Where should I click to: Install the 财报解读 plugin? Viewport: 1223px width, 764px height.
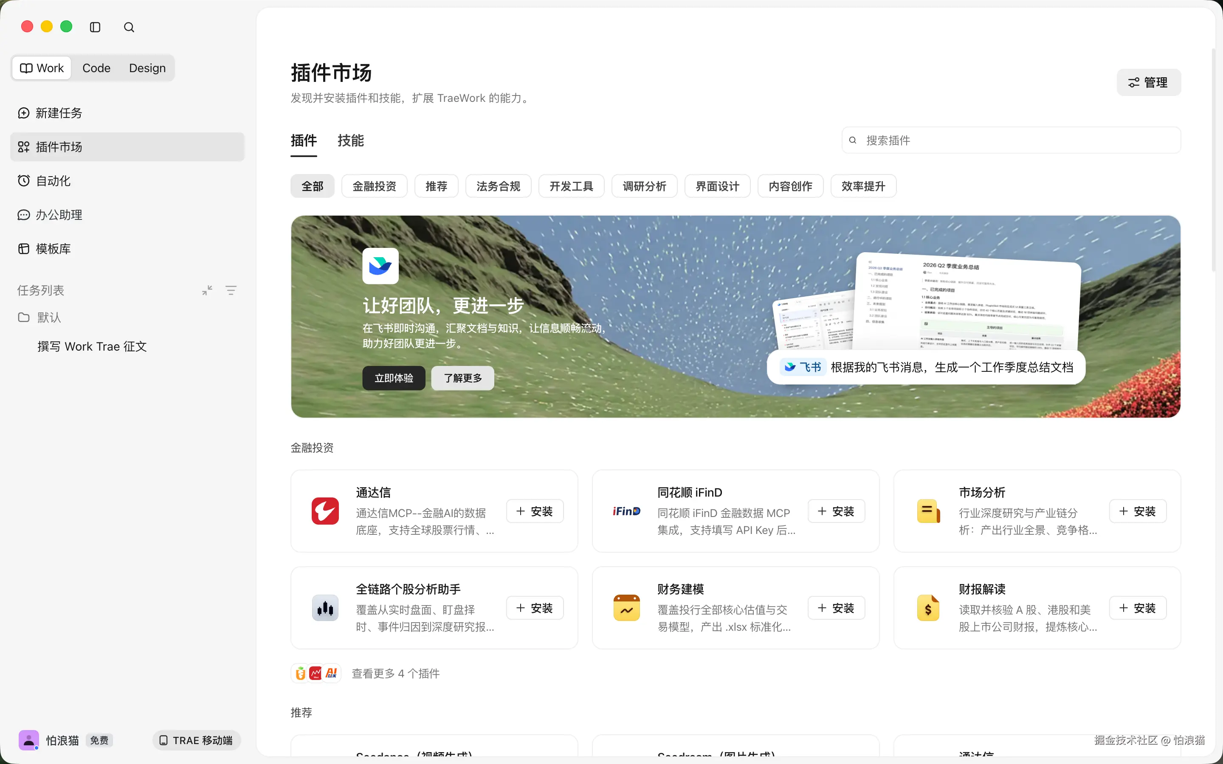coord(1138,608)
